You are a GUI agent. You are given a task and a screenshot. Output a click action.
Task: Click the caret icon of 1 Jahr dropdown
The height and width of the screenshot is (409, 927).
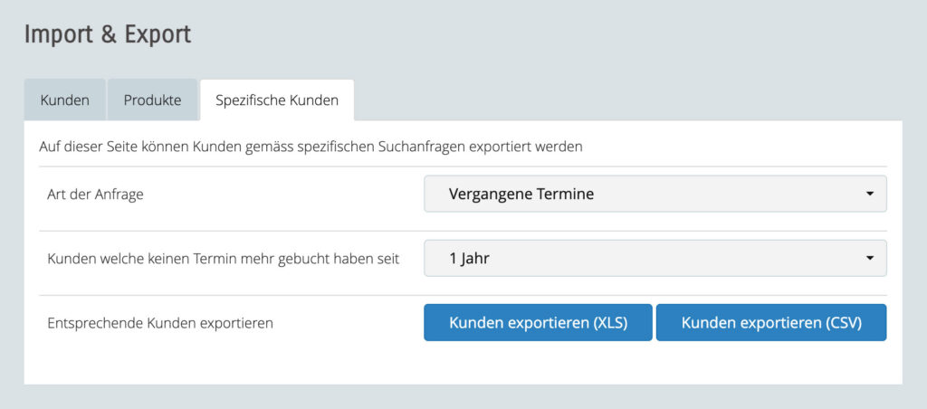click(869, 259)
